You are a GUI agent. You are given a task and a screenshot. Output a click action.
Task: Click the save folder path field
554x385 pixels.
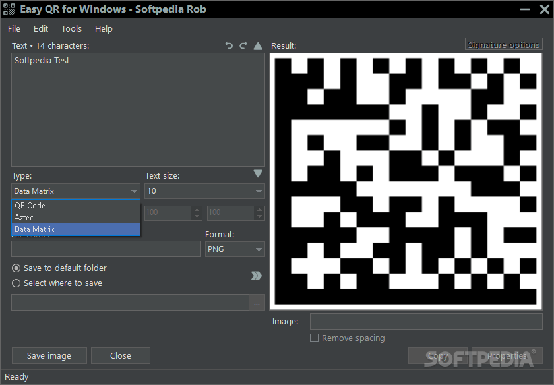point(130,303)
